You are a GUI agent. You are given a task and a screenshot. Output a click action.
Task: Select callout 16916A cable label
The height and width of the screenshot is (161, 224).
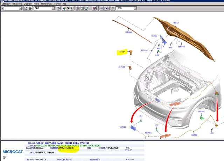tap(148, 133)
